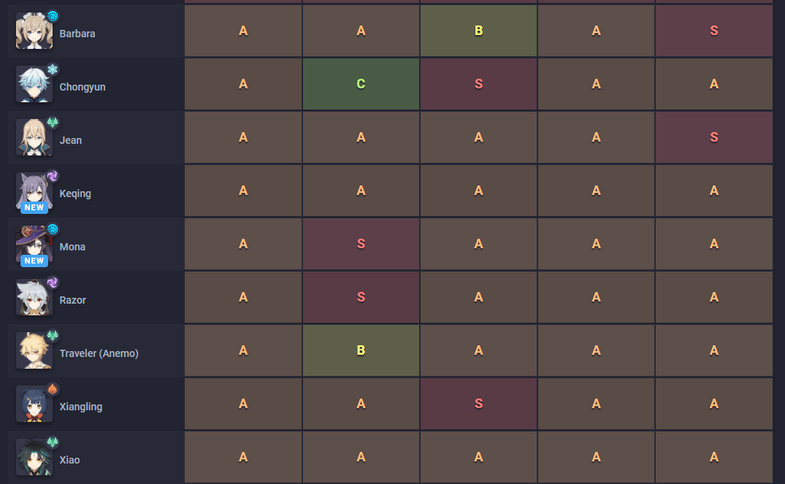
Task: Click Chongyun's Cryo snowflake icon
Action: [x=53, y=69]
